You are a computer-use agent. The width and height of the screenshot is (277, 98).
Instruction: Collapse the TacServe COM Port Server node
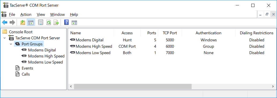tap(4, 38)
